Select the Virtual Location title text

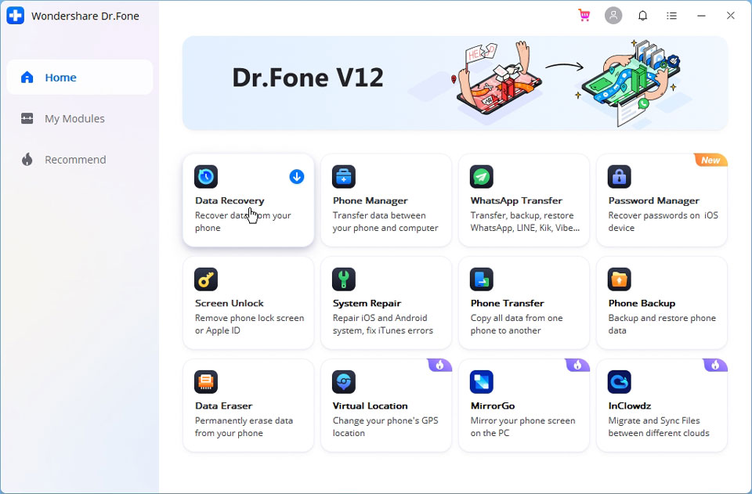point(371,406)
